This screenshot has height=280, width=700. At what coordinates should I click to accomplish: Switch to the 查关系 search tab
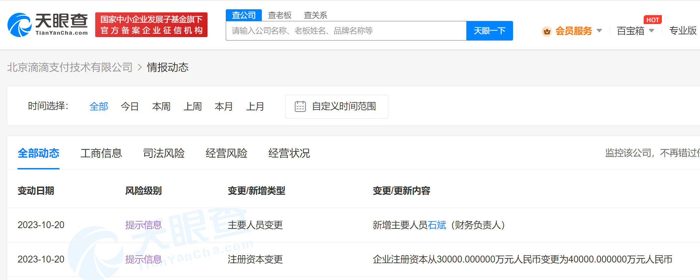(x=315, y=15)
